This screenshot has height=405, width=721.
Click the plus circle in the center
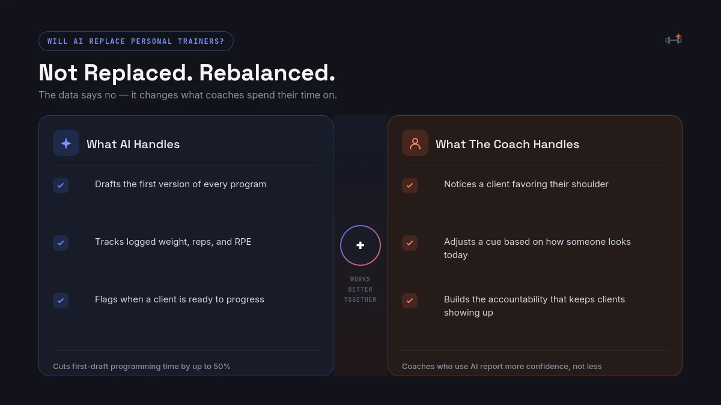tap(360, 245)
